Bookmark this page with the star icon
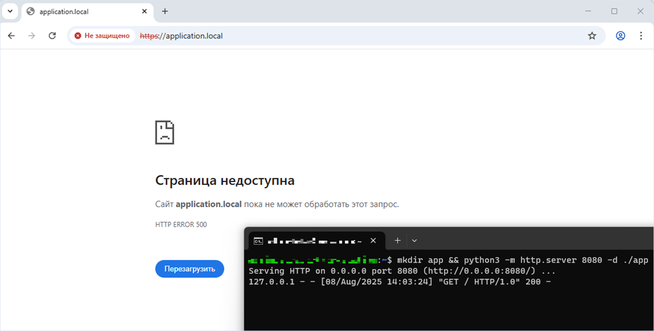This screenshot has width=654, height=331. point(592,36)
